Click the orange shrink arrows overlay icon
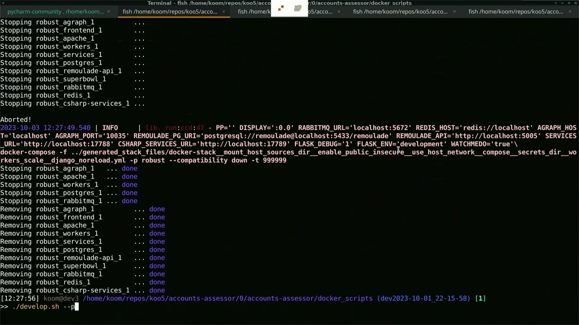Image resolution: width=579 pixels, height=325 pixels. 281,8
